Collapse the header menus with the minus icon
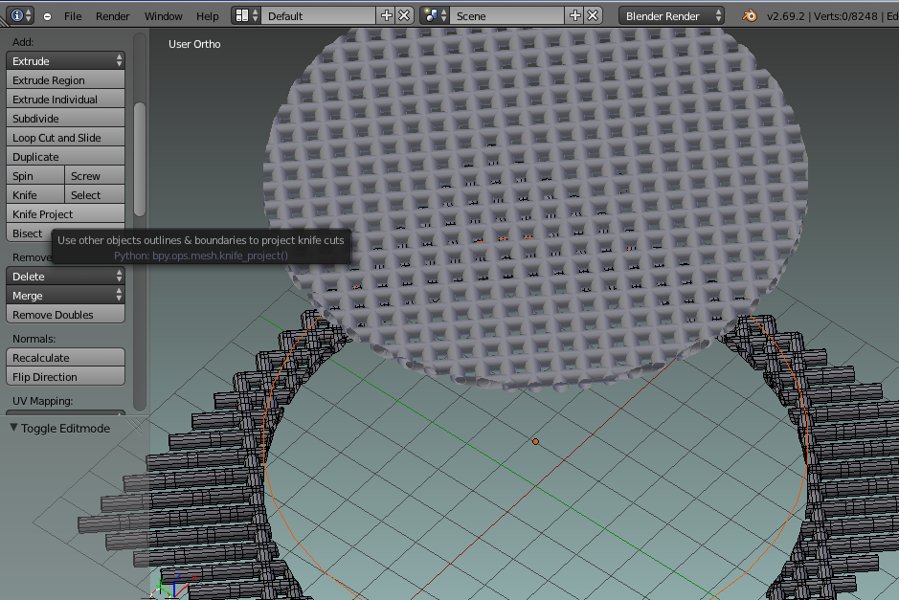Screen dimensions: 899x600 (48, 16)
